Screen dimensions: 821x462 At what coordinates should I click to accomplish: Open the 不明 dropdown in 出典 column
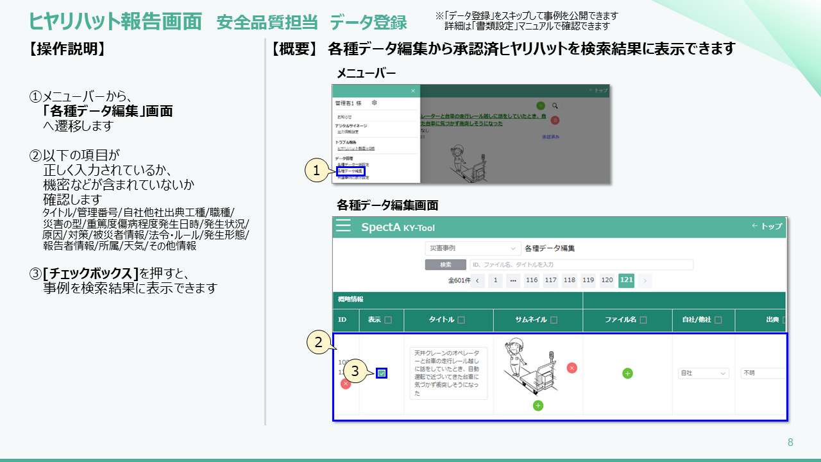pos(763,373)
